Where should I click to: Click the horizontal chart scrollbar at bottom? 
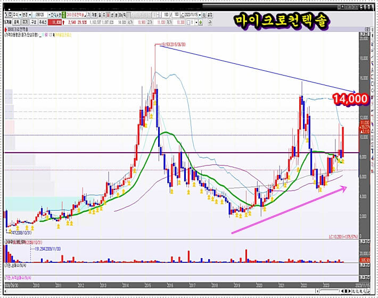coord(160,291)
